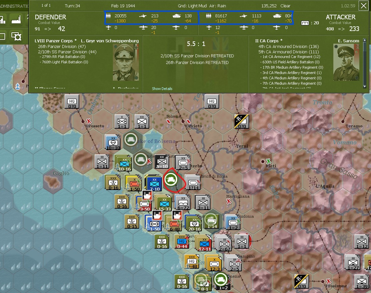Screen dimensions: 371x293
Task: Click the -R- rail repair unit near Frosinone
Action: [301, 281]
